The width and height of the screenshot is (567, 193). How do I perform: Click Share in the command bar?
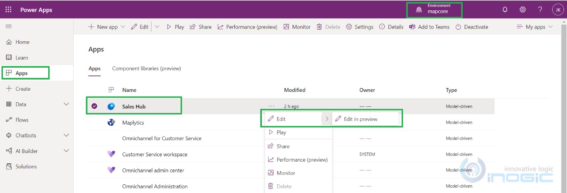click(x=201, y=27)
